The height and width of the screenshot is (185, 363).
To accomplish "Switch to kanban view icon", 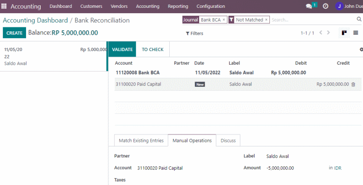I will [x=344, y=33].
